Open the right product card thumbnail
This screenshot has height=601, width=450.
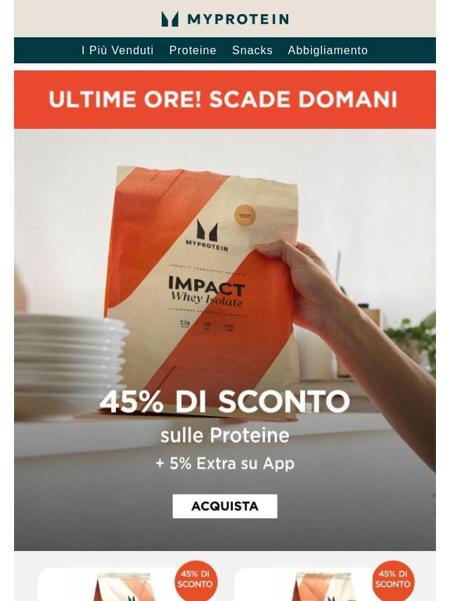(324, 586)
